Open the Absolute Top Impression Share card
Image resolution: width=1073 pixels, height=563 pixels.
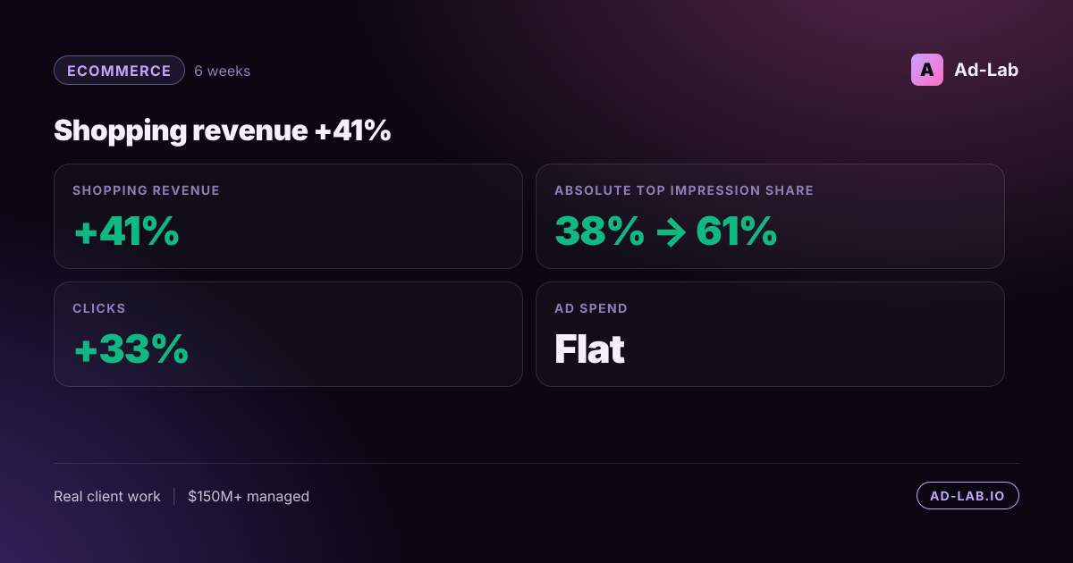(x=770, y=216)
